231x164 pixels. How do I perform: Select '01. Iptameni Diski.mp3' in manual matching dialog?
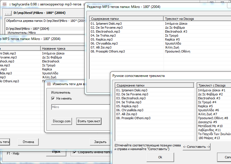click(132, 91)
